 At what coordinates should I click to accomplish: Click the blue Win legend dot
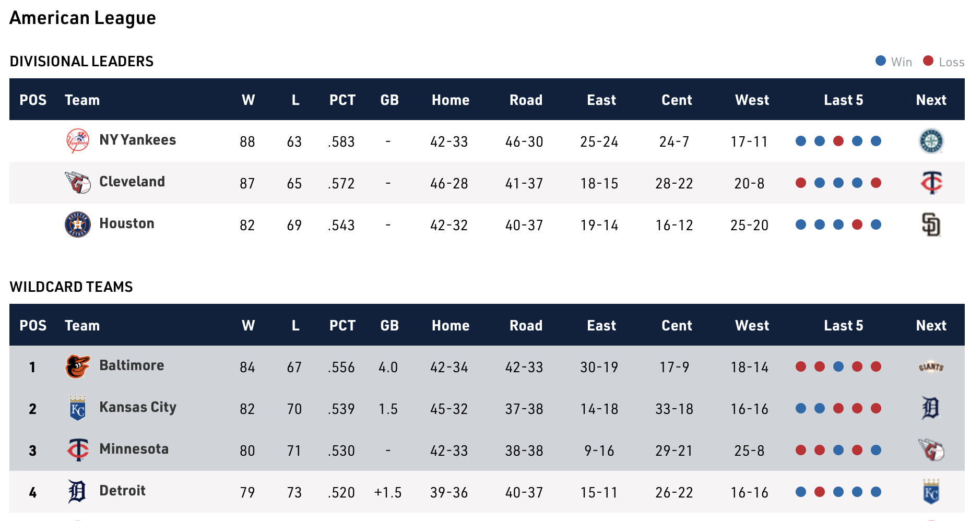click(x=881, y=61)
